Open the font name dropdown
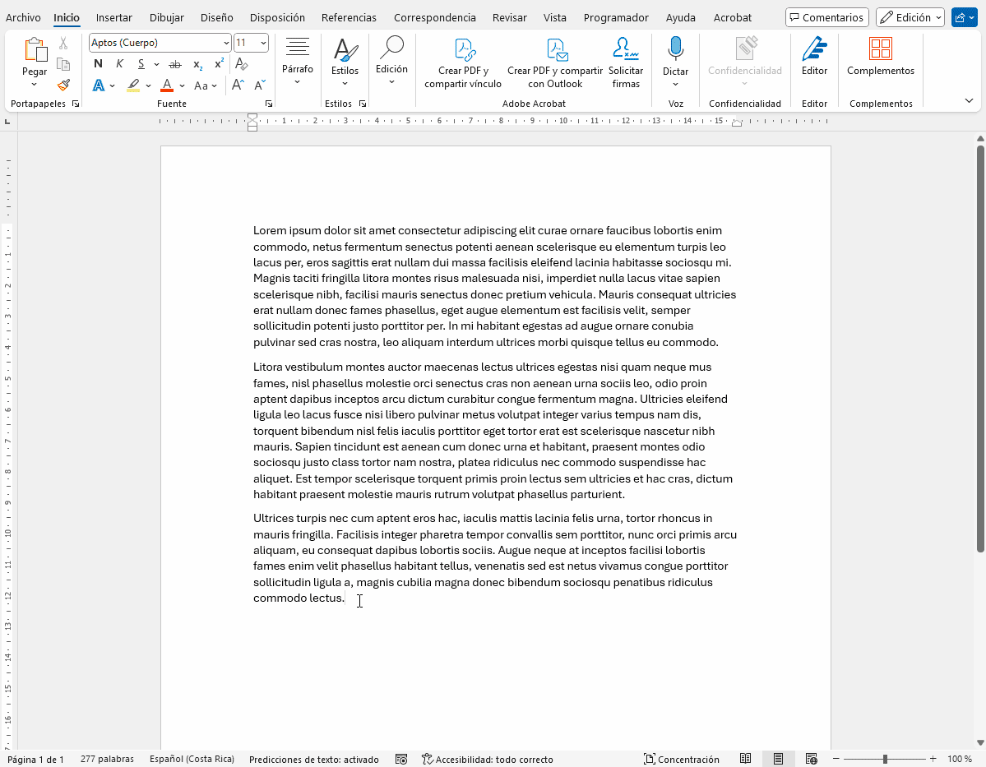Screen dimensions: 986x767 226,43
